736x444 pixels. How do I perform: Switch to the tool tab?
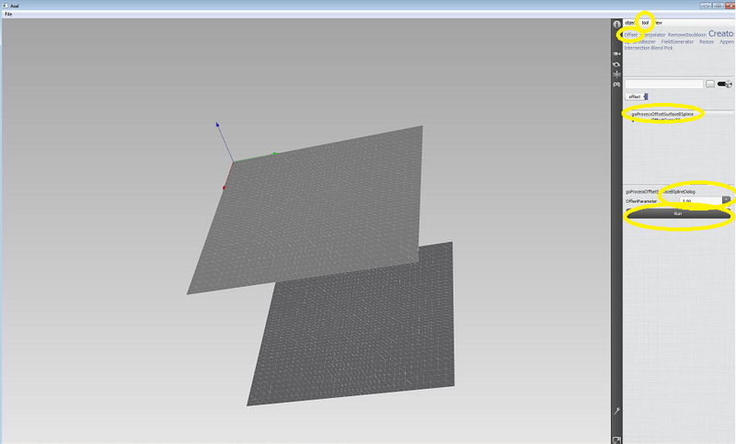645,22
